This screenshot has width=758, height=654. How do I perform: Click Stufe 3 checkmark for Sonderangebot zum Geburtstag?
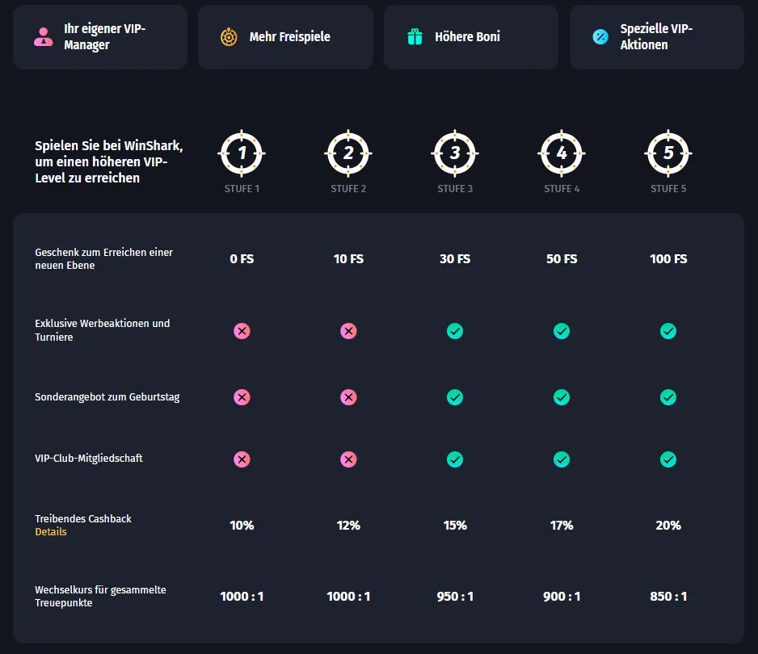pos(455,397)
